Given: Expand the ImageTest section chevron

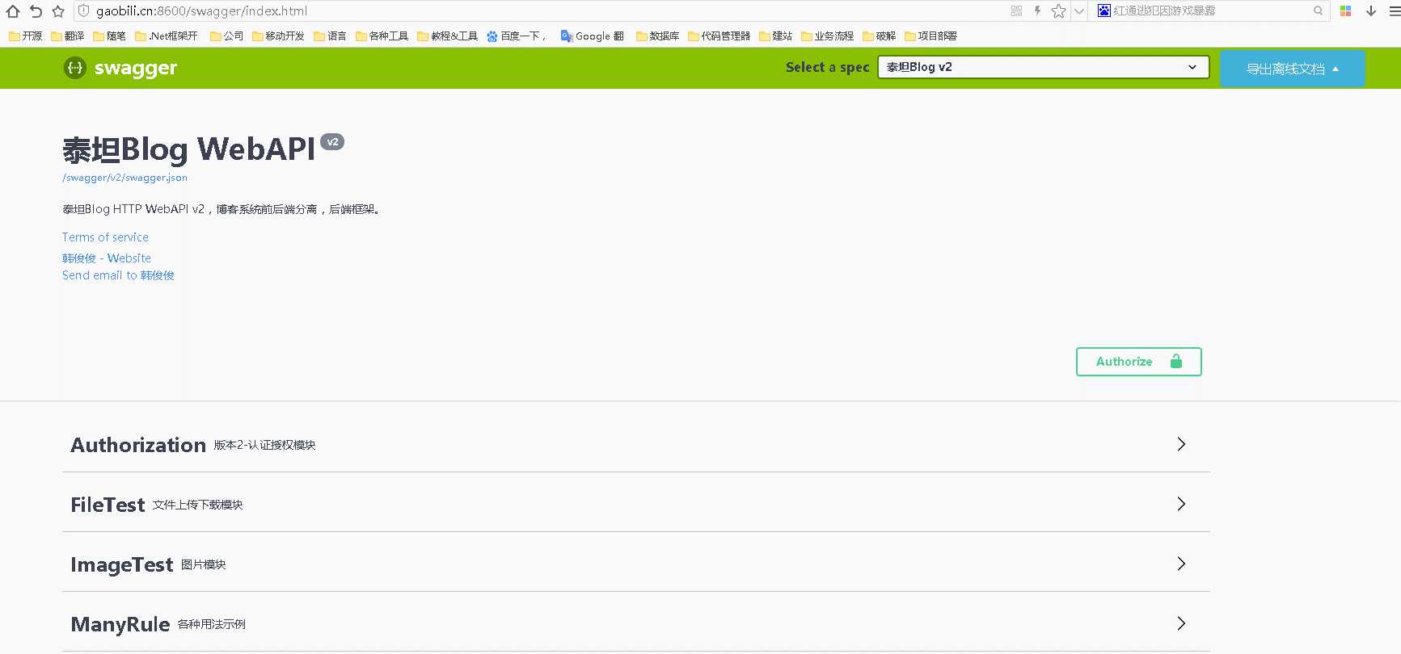Looking at the screenshot, I should click(x=1181, y=564).
